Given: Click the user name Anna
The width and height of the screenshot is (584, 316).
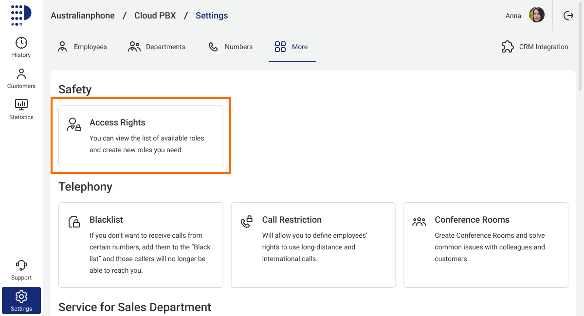Looking at the screenshot, I should [x=513, y=16].
